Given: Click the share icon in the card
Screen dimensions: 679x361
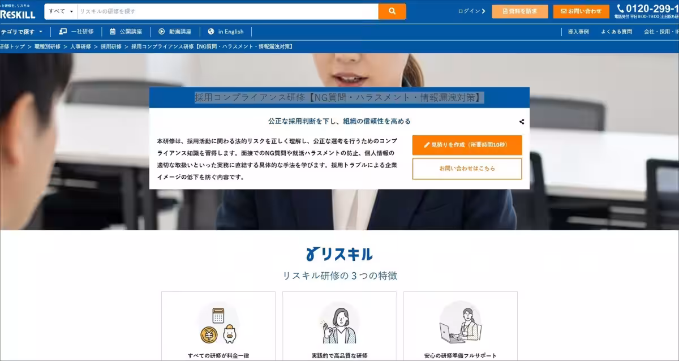Looking at the screenshot, I should 522,122.
